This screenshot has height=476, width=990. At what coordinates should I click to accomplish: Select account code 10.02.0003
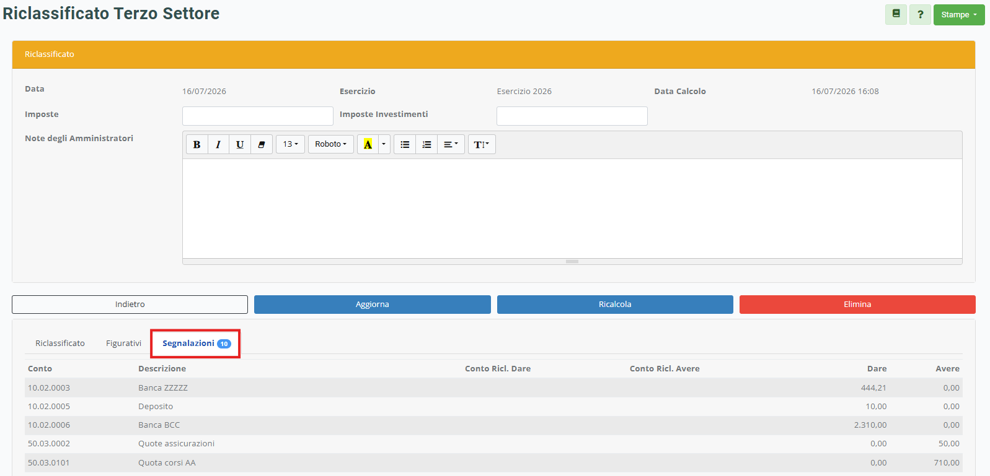click(49, 388)
